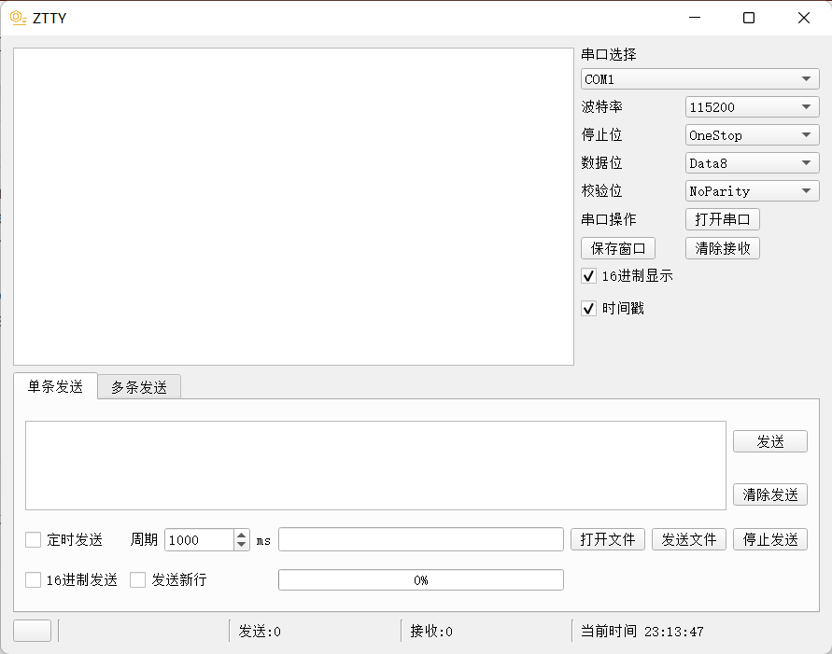832x654 pixels.
Task: Select a parity from the NoParity dropdown
Action: coord(751,190)
